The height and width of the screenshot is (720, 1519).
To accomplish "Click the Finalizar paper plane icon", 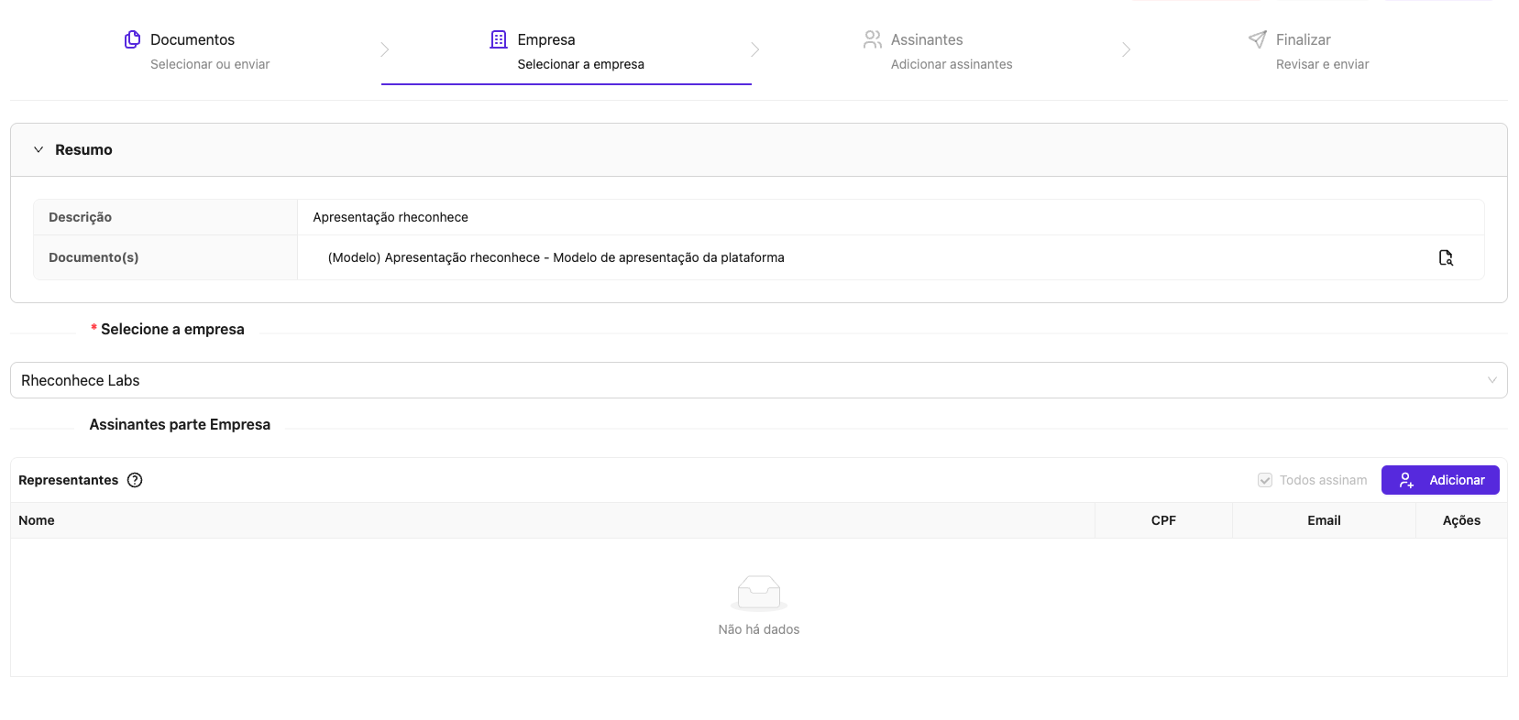I will point(1258,39).
